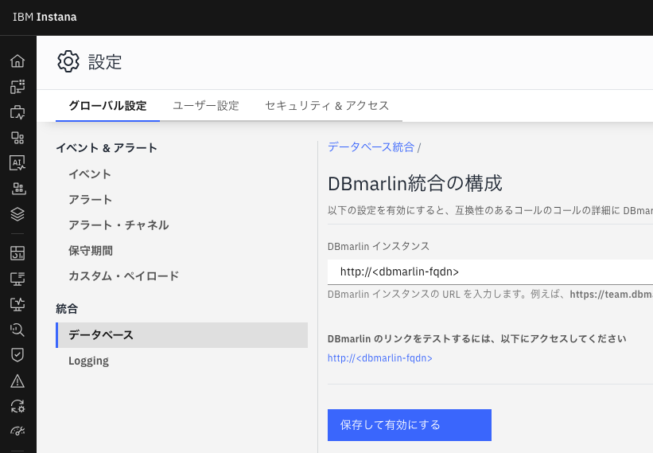This screenshot has width=653, height=453.
Task: Click the DBmarlin のリンクをテストするには line
Action: click(477, 338)
